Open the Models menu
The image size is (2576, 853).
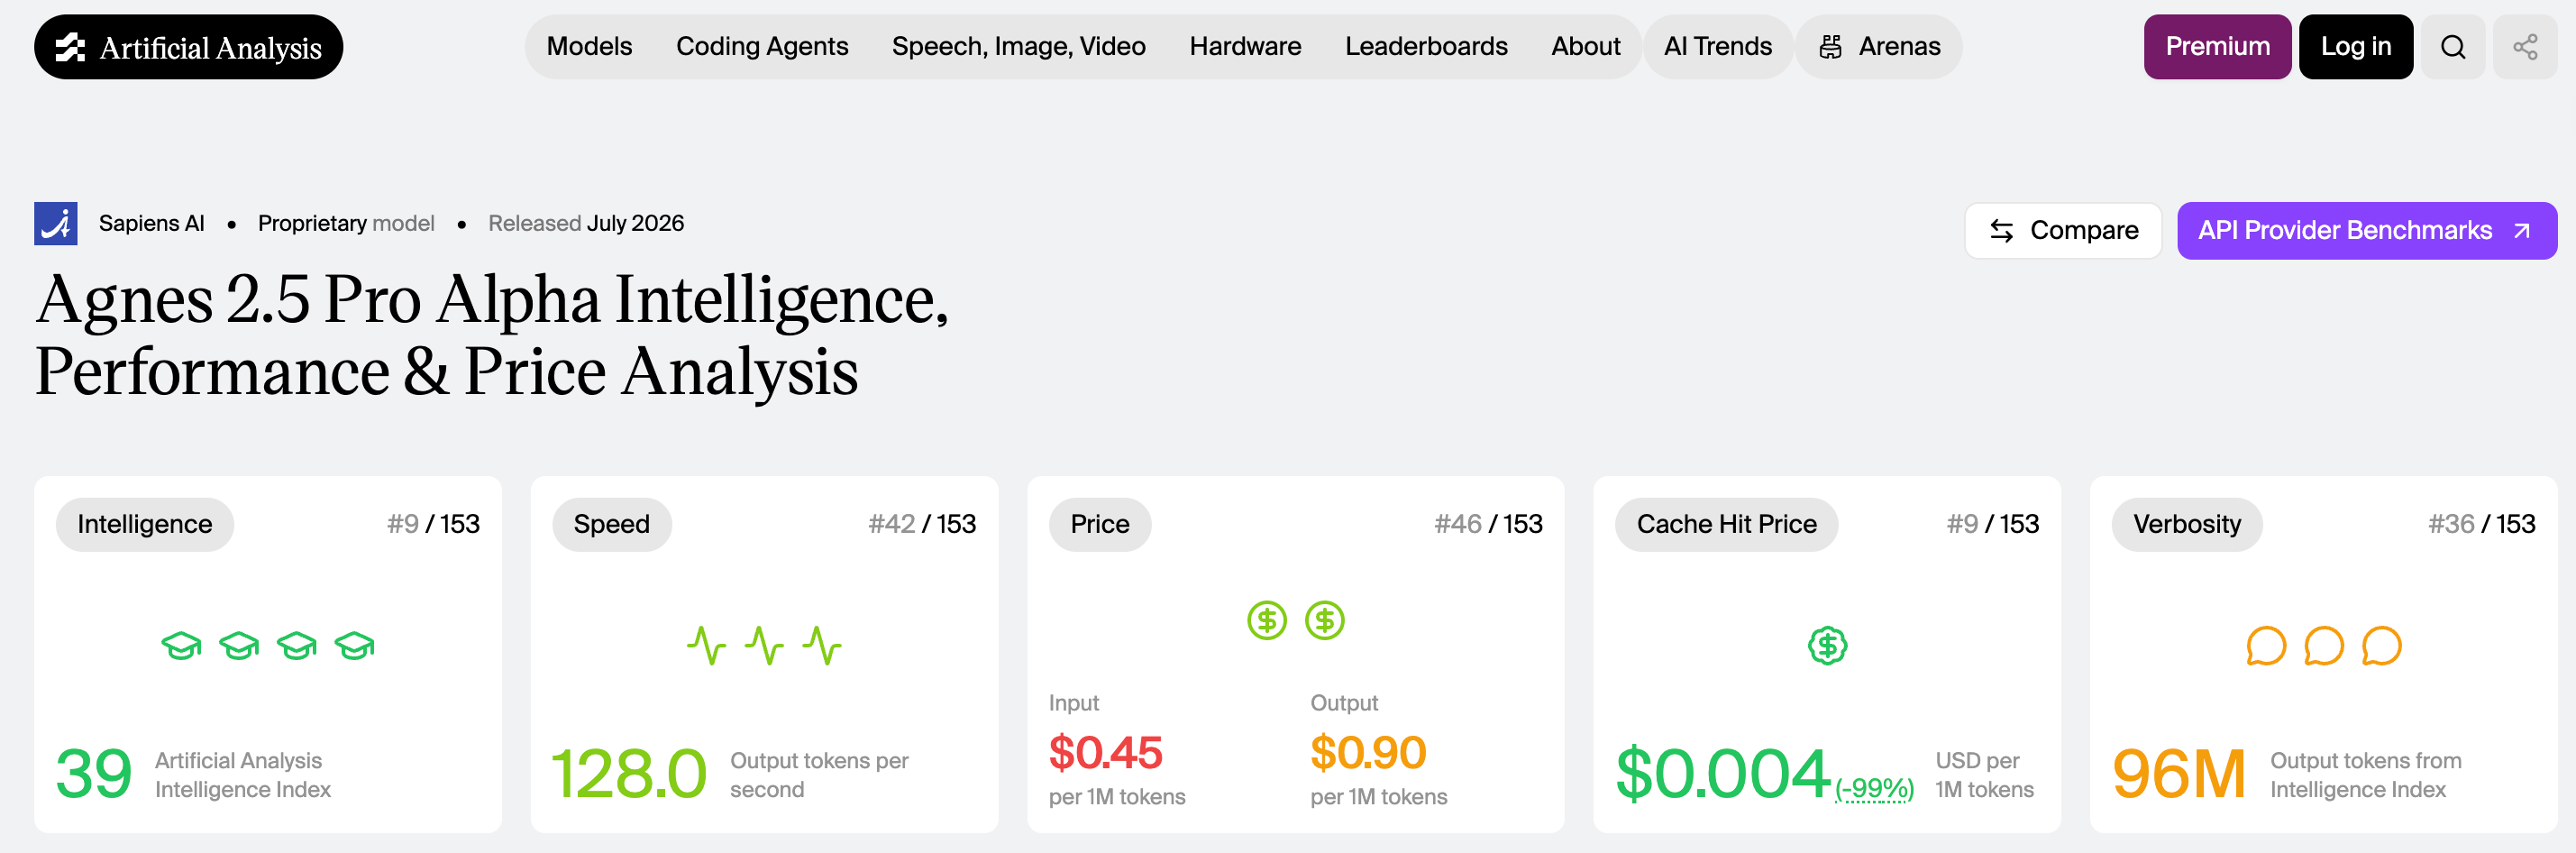[x=589, y=47]
